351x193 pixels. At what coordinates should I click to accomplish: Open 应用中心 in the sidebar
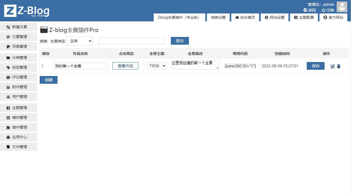[19, 137]
